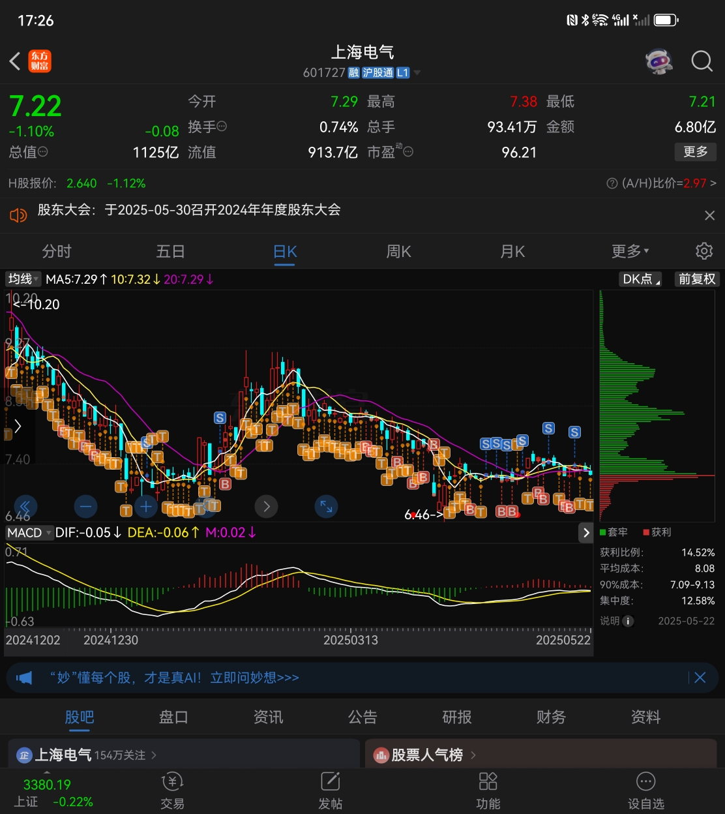Switch to 周K chart tab
The width and height of the screenshot is (725, 814).
coord(399,251)
